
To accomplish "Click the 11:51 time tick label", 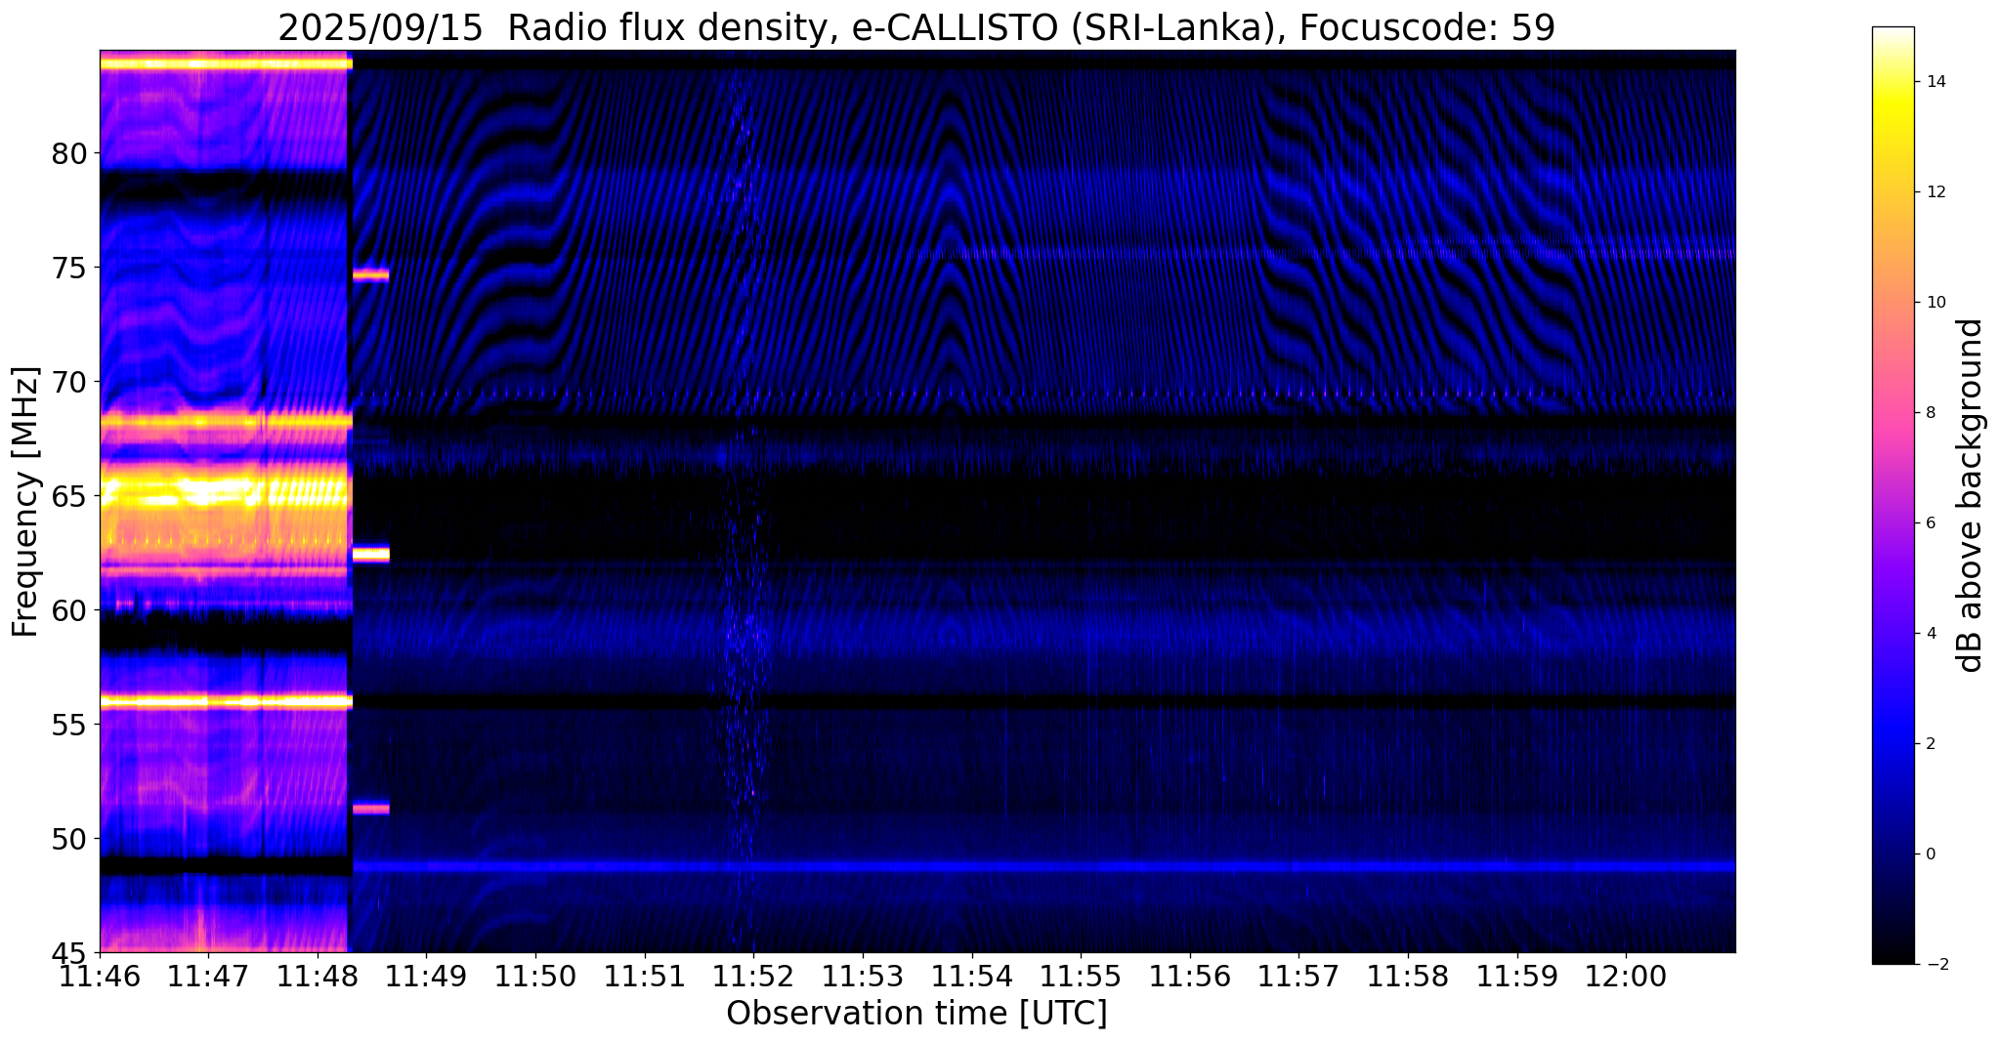I will tap(644, 977).
